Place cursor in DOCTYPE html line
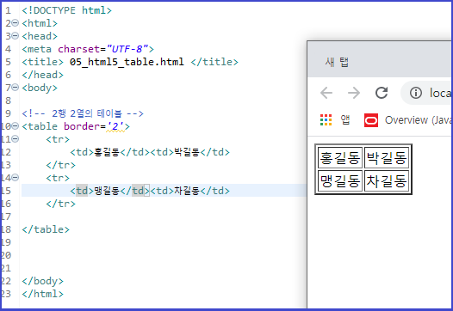 pos(66,10)
